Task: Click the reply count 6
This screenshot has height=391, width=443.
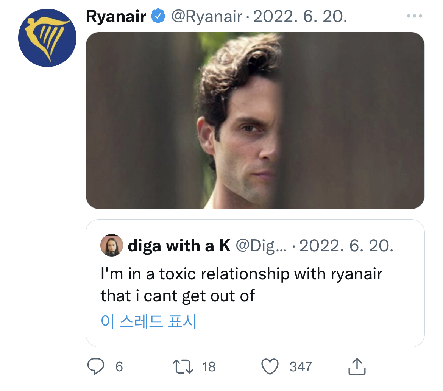Action: (x=119, y=367)
